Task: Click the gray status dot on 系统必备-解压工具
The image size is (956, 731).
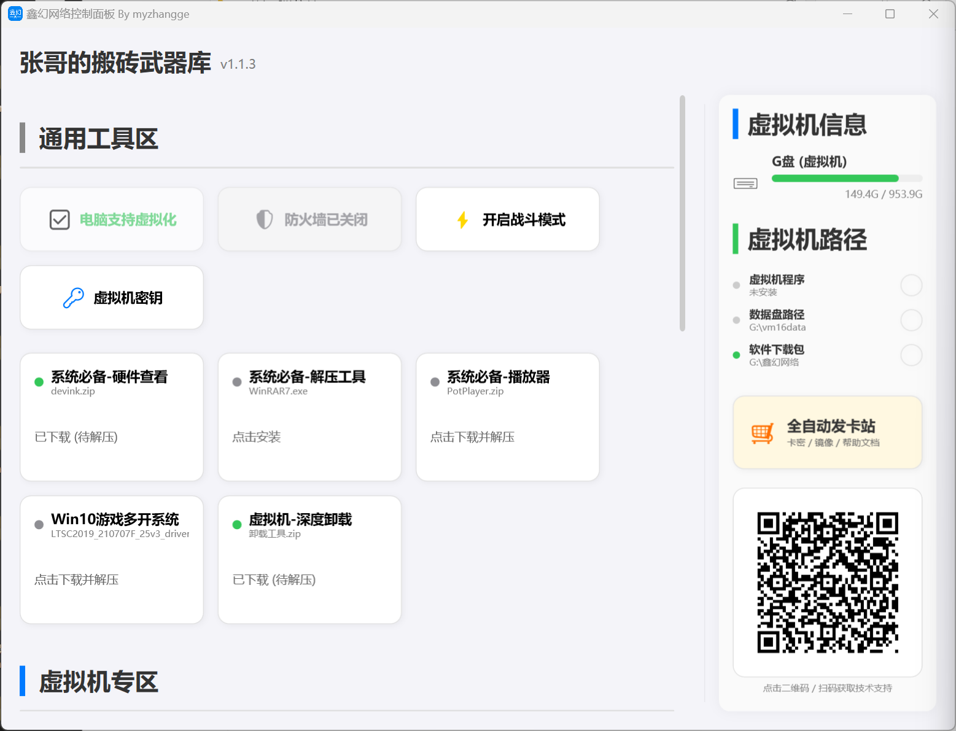Action: [x=237, y=382]
